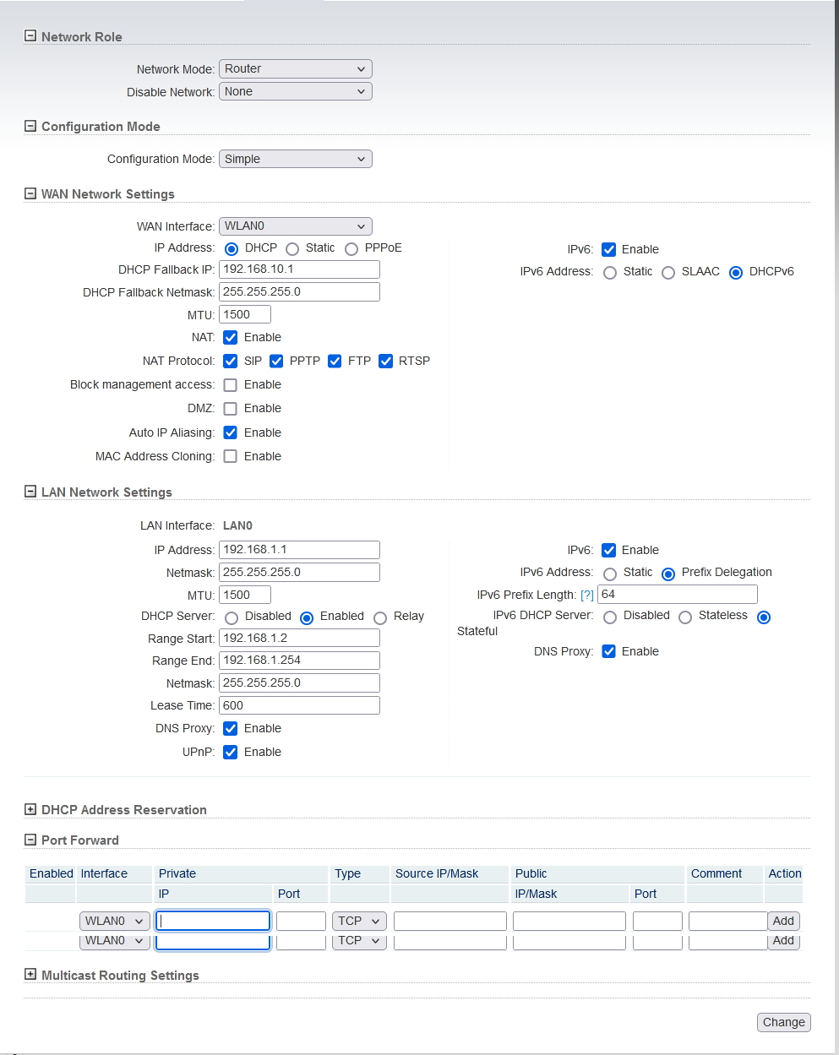
Task: Open the Configuration Mode dropdown
Action: click(295, 159)
